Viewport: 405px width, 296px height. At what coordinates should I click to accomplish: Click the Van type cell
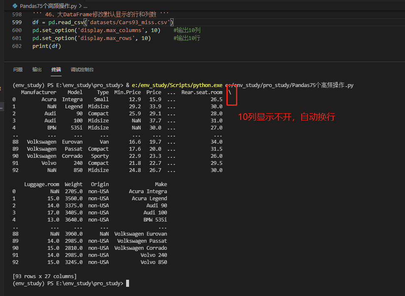coord(104,142)
